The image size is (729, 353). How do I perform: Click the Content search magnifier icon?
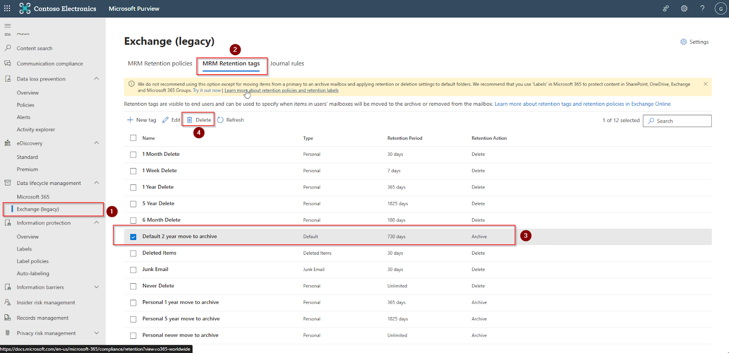click(x=8, y=48)
